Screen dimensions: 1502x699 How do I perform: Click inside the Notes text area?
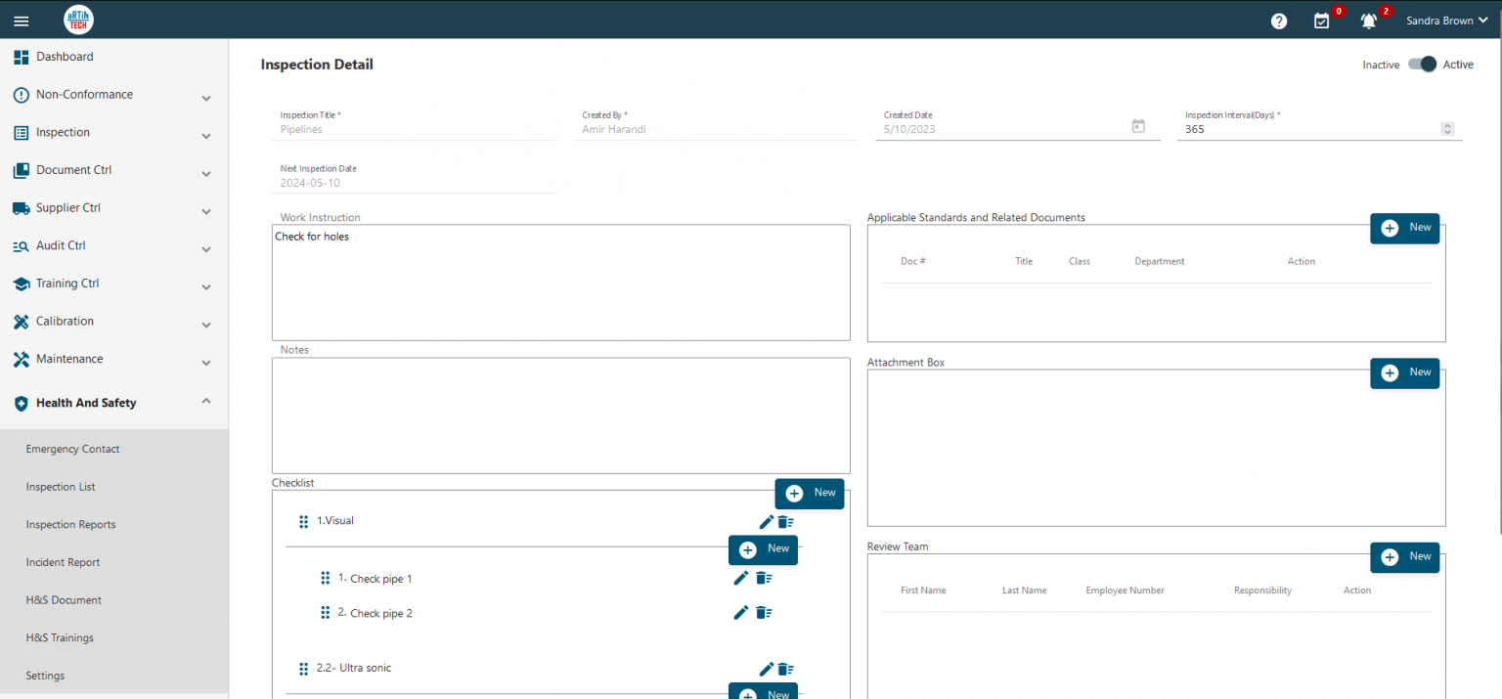pos(560,415)
